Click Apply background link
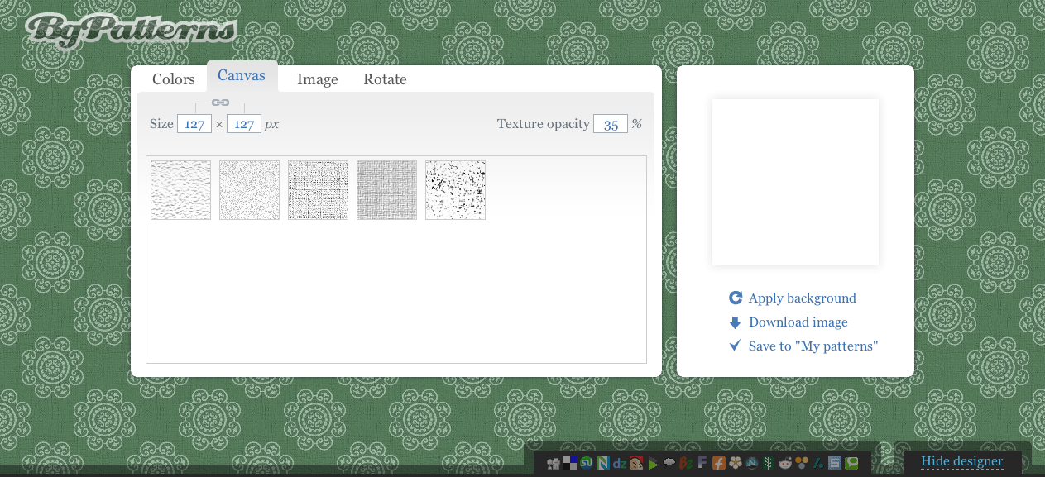 pyautogui.click(x=802, y=298)
